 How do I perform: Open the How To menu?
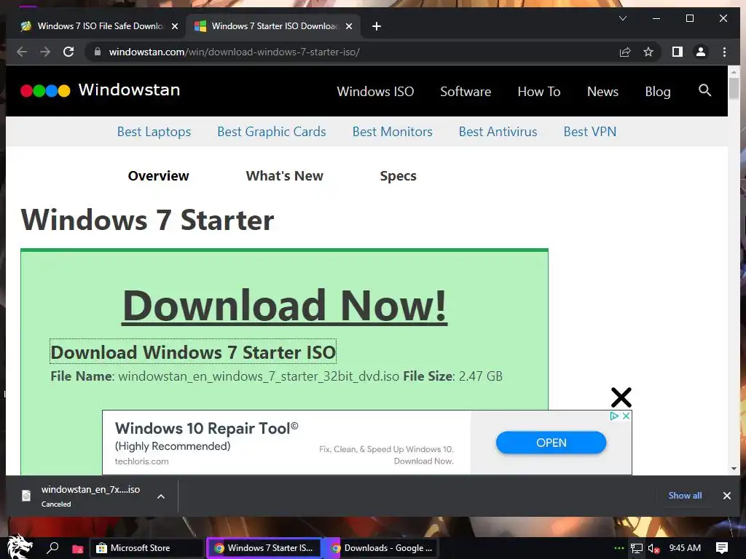[539, 91]
